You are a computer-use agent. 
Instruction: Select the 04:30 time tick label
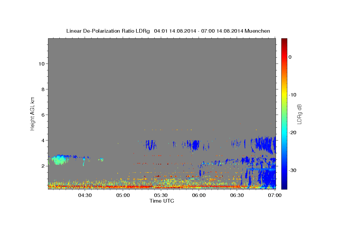85,196
